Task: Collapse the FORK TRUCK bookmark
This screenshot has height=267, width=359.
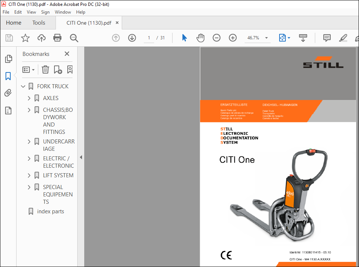Action: (x=23, y=86)
